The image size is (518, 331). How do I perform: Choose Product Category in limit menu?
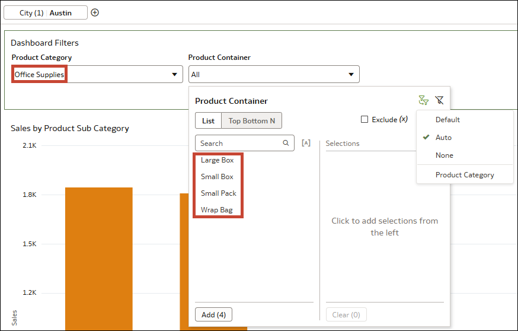[465, 175]
